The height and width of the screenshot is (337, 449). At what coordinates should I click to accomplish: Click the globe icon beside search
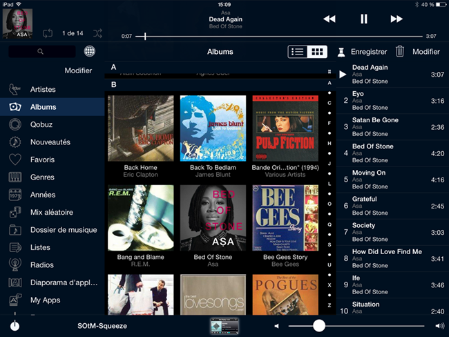pyautogui.click(x=90, y=52)
